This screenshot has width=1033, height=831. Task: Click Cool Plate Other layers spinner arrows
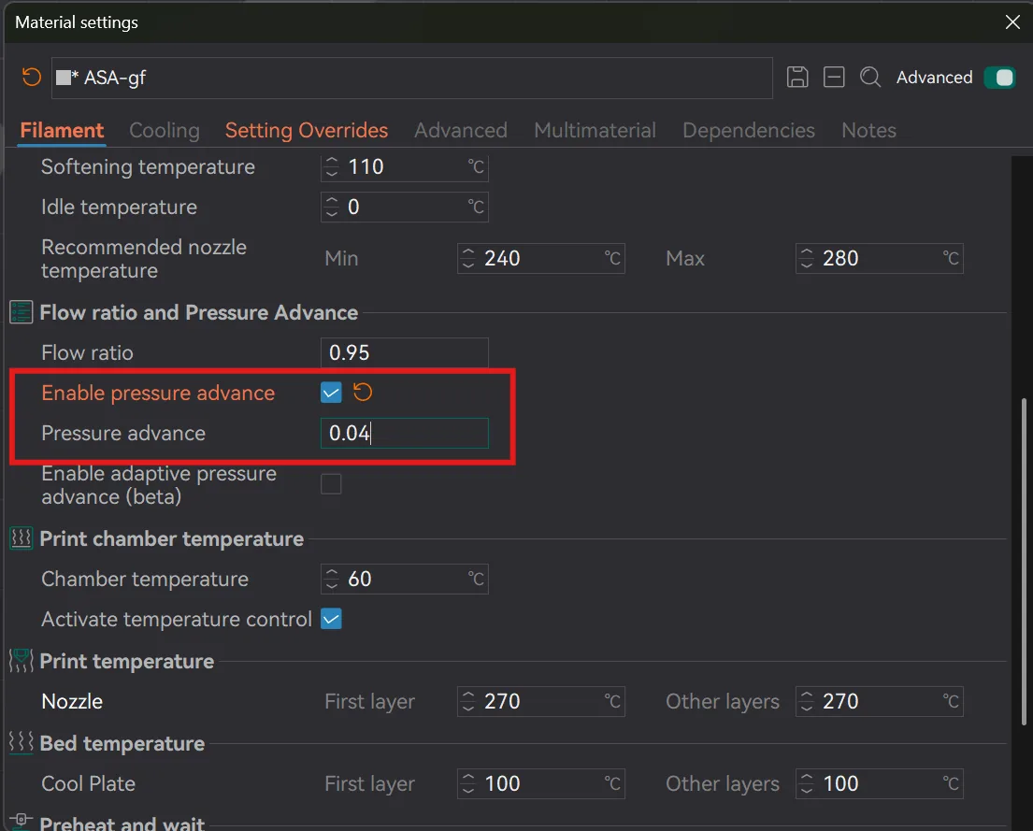pyautogui.click(x=807, y=783)
